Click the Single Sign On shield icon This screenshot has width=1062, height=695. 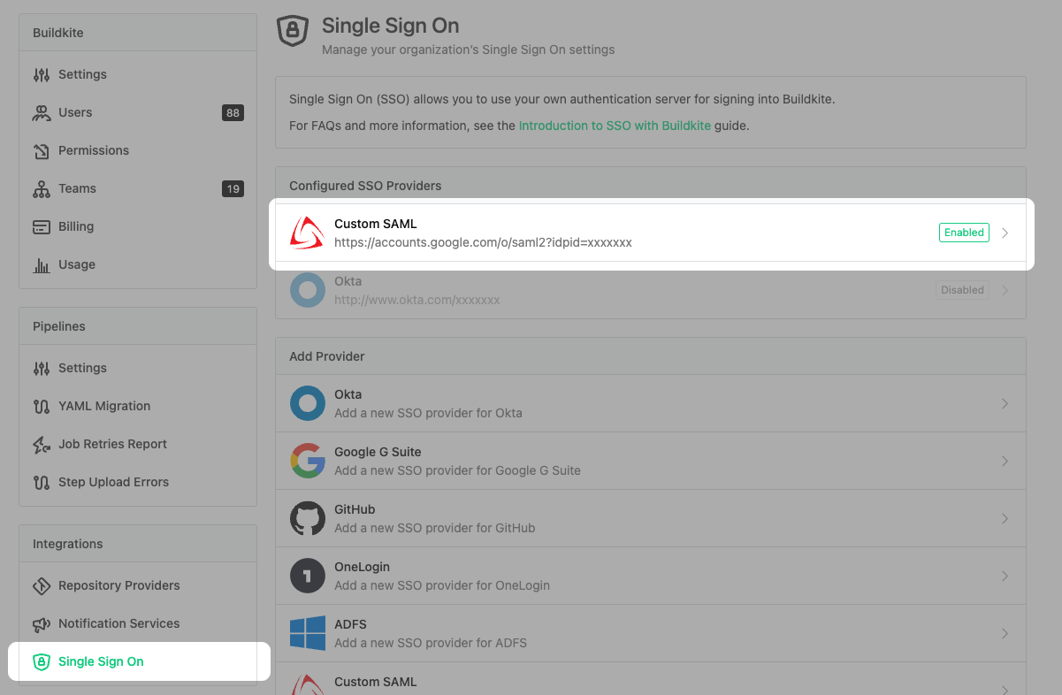coord(292,31)
